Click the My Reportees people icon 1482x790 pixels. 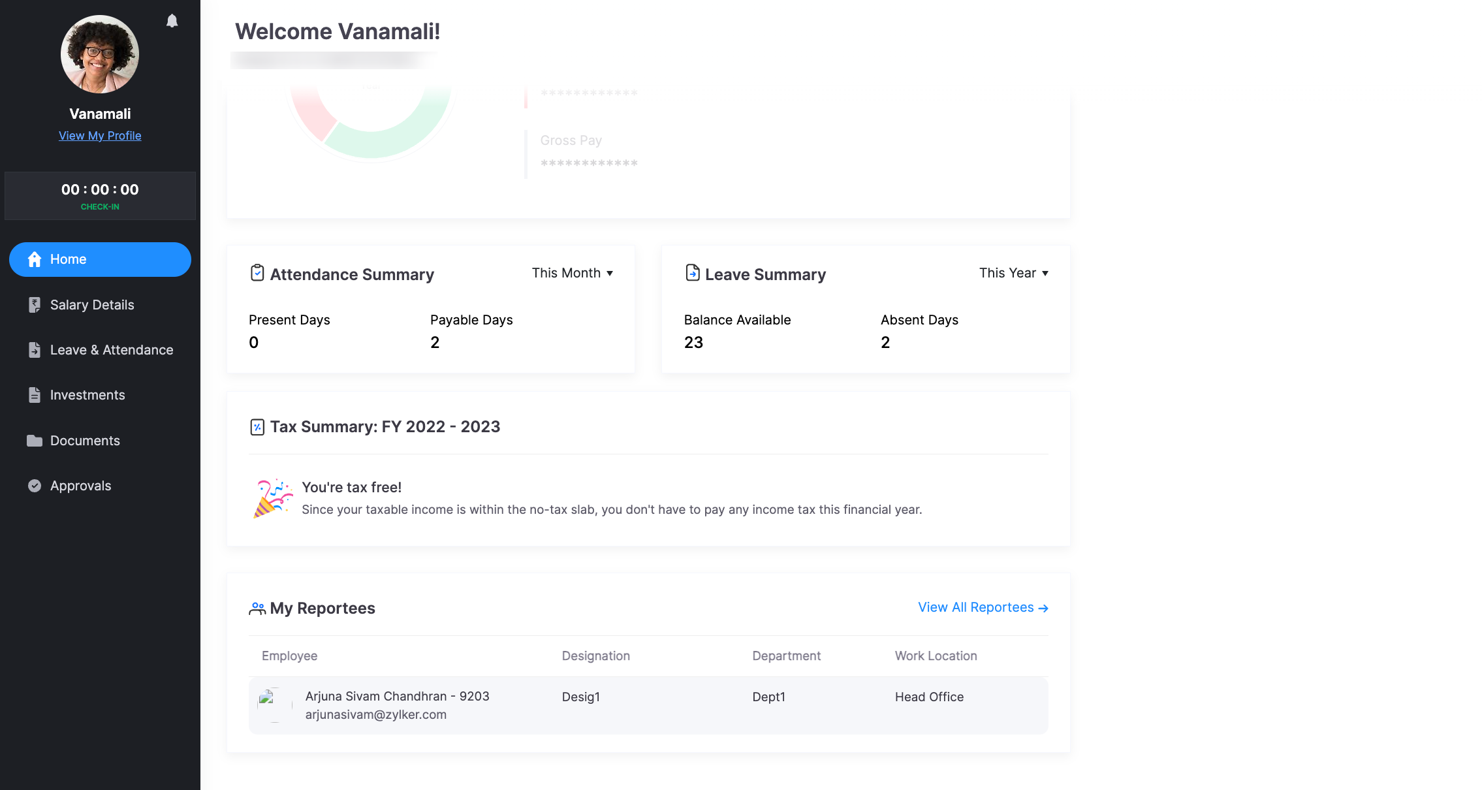click(257, 608)
